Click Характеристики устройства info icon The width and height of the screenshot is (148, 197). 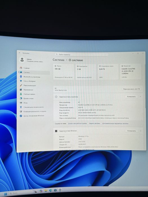click(56, 97)
